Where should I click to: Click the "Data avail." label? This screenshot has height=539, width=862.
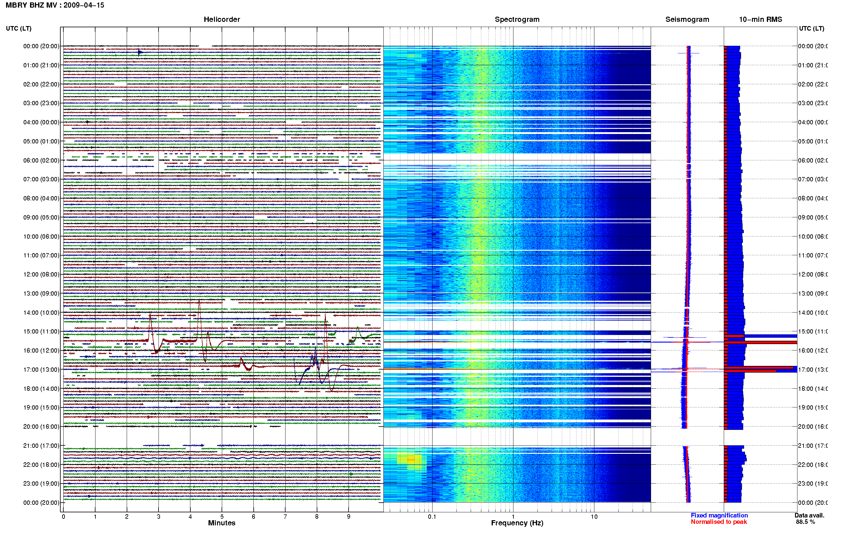point(809,515)
